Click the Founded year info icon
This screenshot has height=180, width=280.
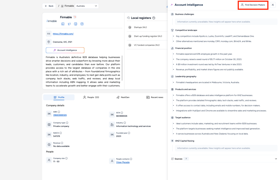[129, 133]
